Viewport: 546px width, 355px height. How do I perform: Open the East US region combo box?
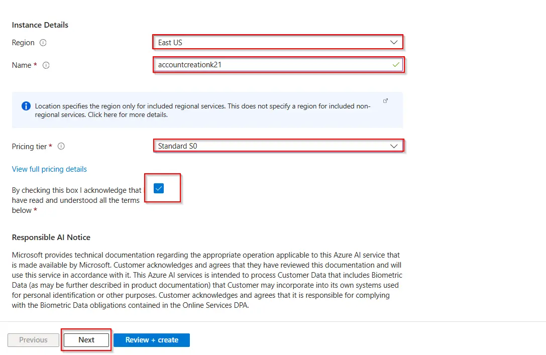click(271, 43)
